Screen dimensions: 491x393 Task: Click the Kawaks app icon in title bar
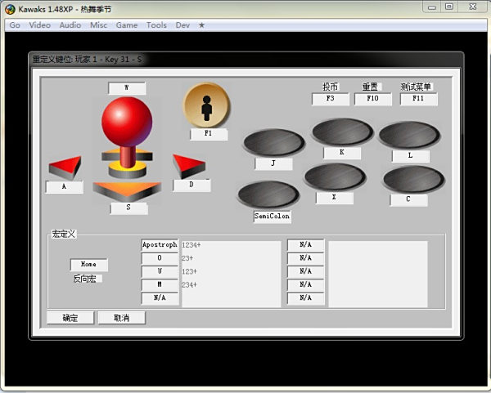pos(10,9)
